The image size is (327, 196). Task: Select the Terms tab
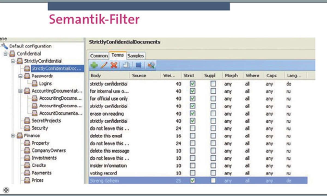click(x=117, y=55)
